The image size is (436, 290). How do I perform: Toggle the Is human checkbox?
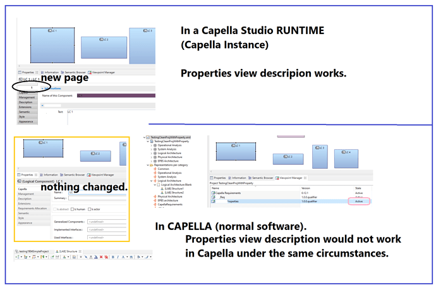pos(72,209)
